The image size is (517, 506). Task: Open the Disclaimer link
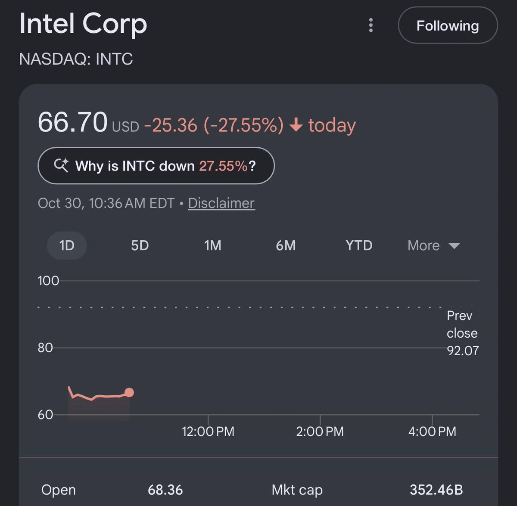pos(221,203)
